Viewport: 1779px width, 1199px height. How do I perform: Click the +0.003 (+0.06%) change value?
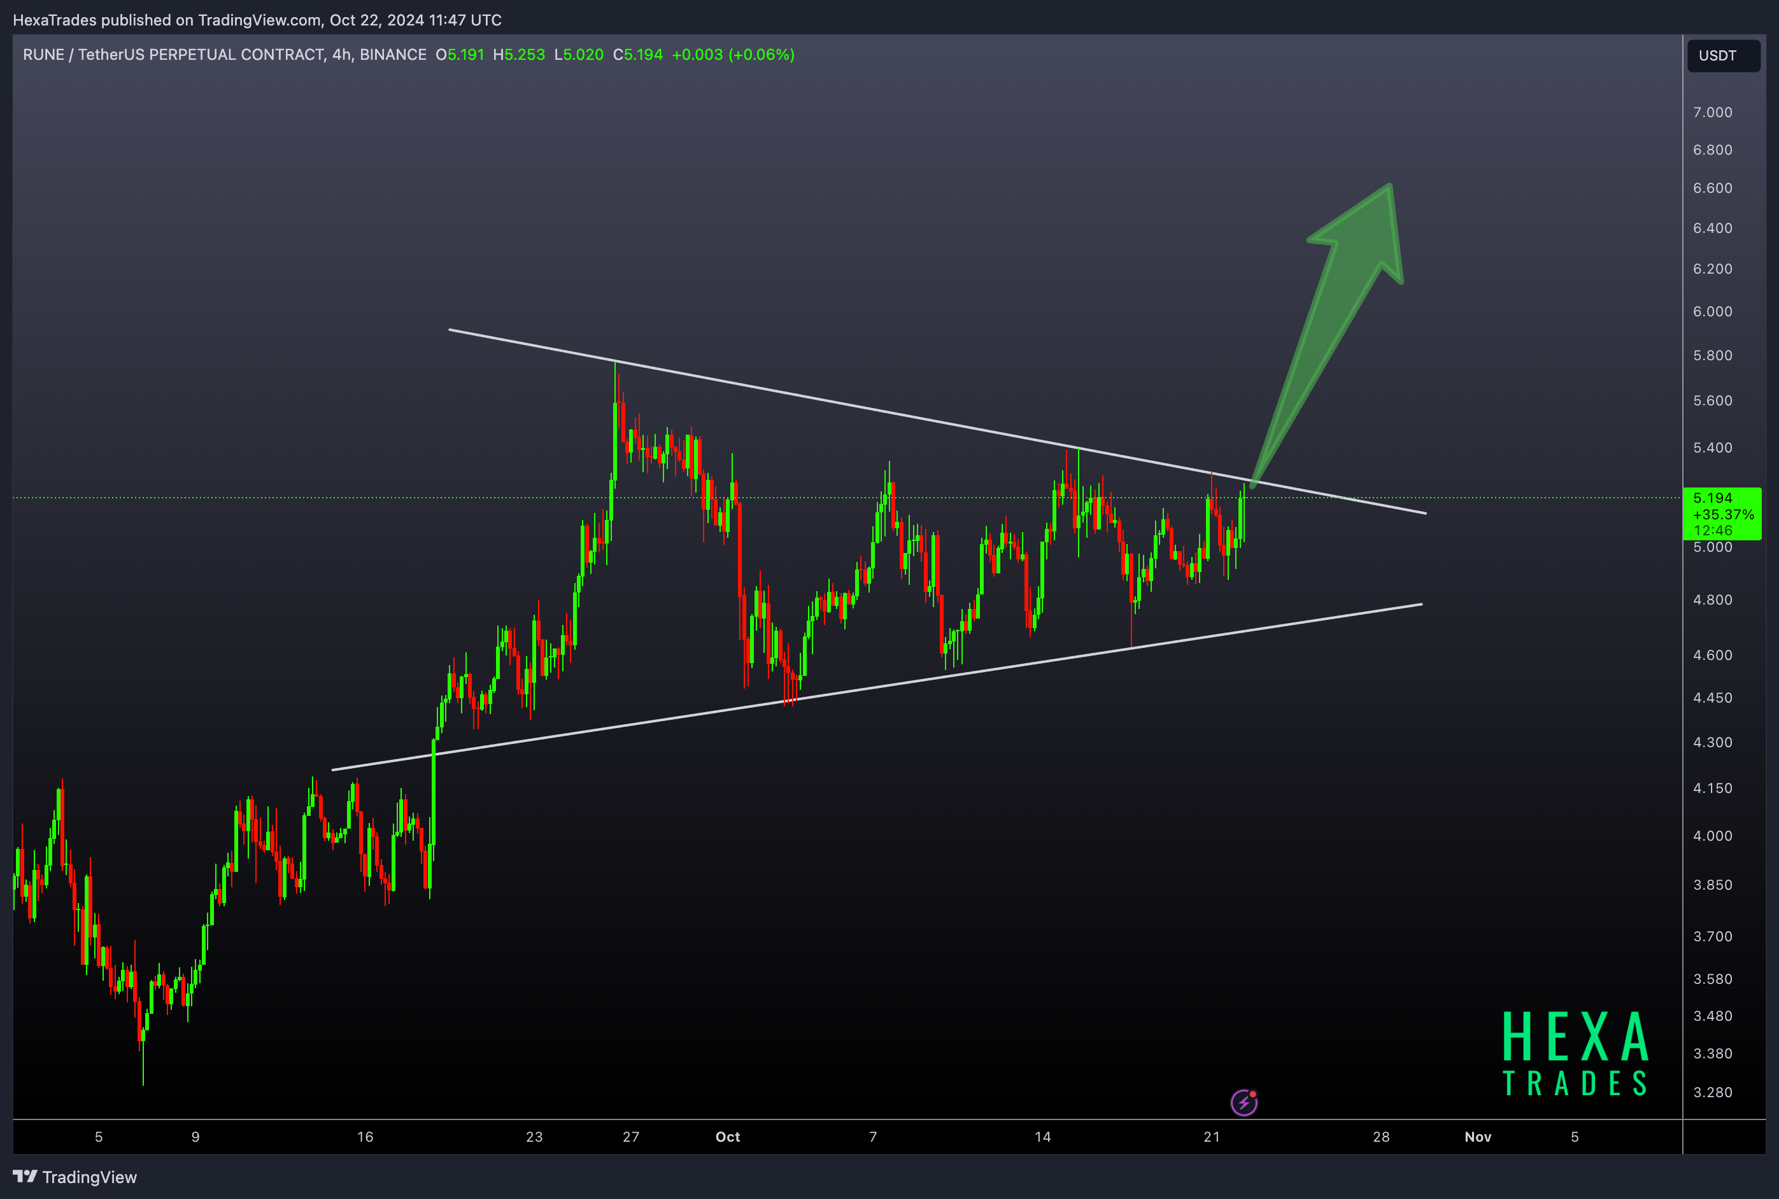click(x=733, y=54)
